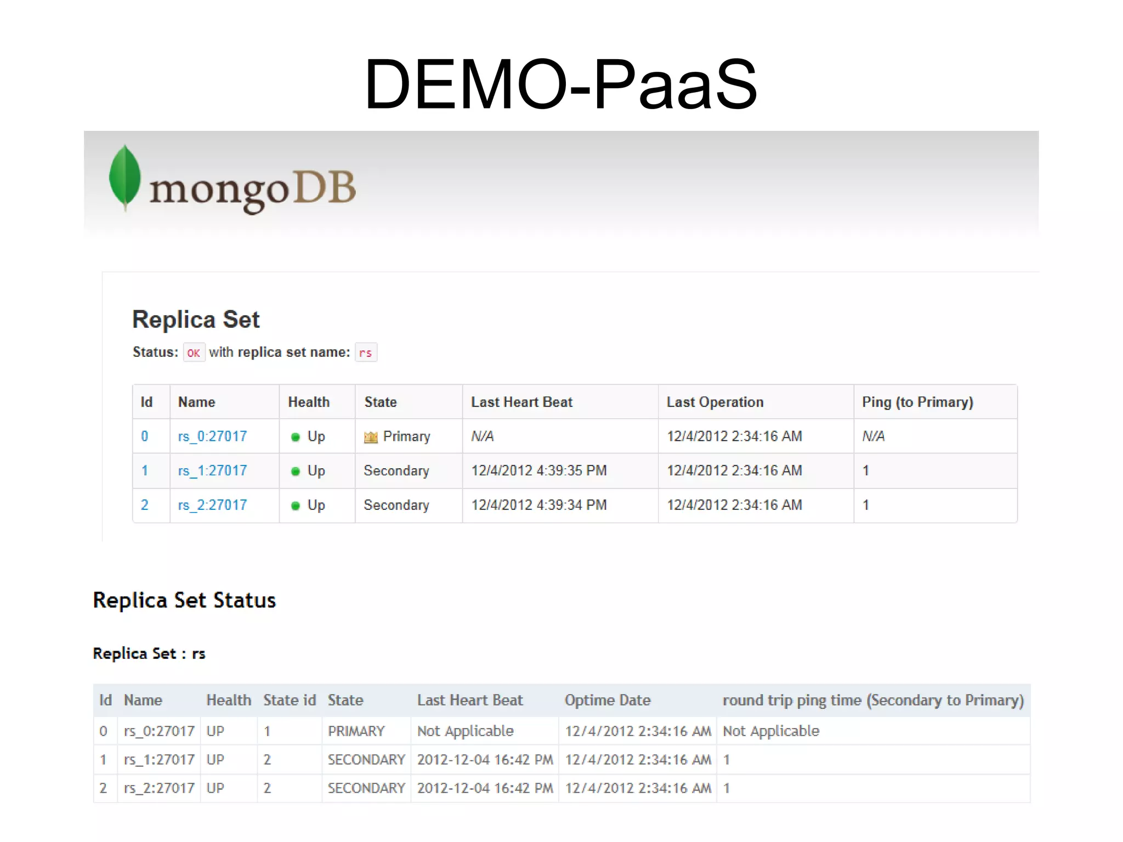Click the crown icon beside Primary
Viewport: 1123px width, 842px height.
pos(371,437)
